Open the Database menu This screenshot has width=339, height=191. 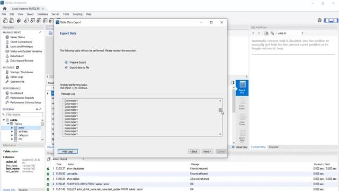(42, 14)
